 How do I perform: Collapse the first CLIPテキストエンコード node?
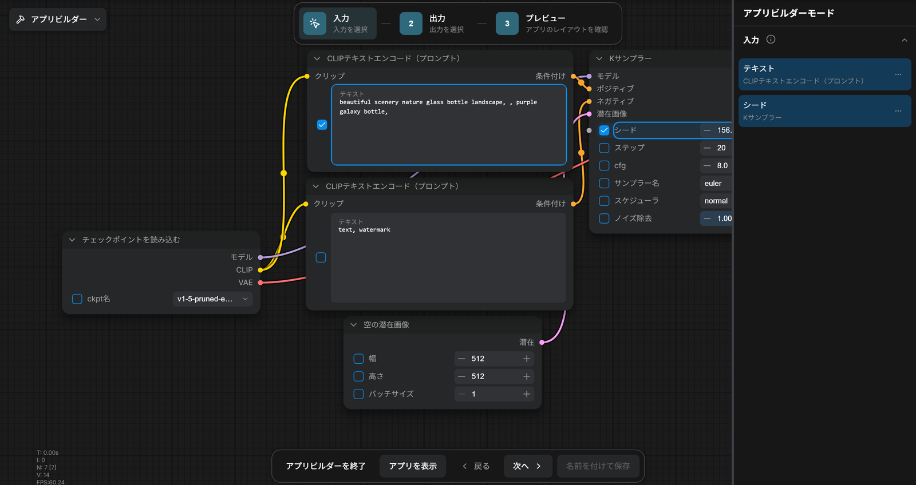click(x=317, y=58)
